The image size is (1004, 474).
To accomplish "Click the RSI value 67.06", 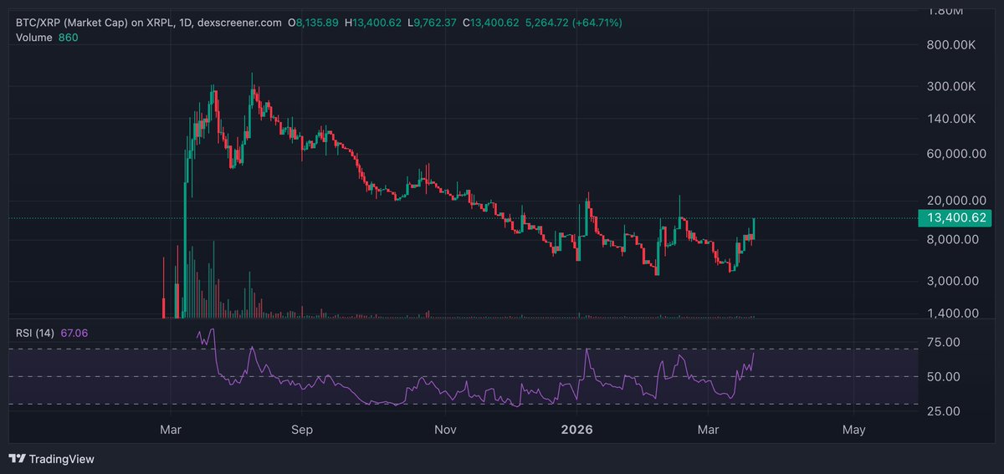I will [74, 333].
